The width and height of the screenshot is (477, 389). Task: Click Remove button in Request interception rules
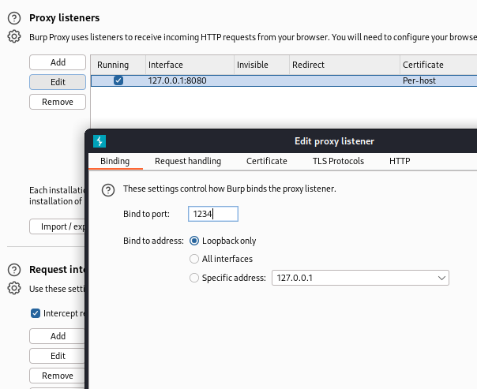click(x=57, y=376)
